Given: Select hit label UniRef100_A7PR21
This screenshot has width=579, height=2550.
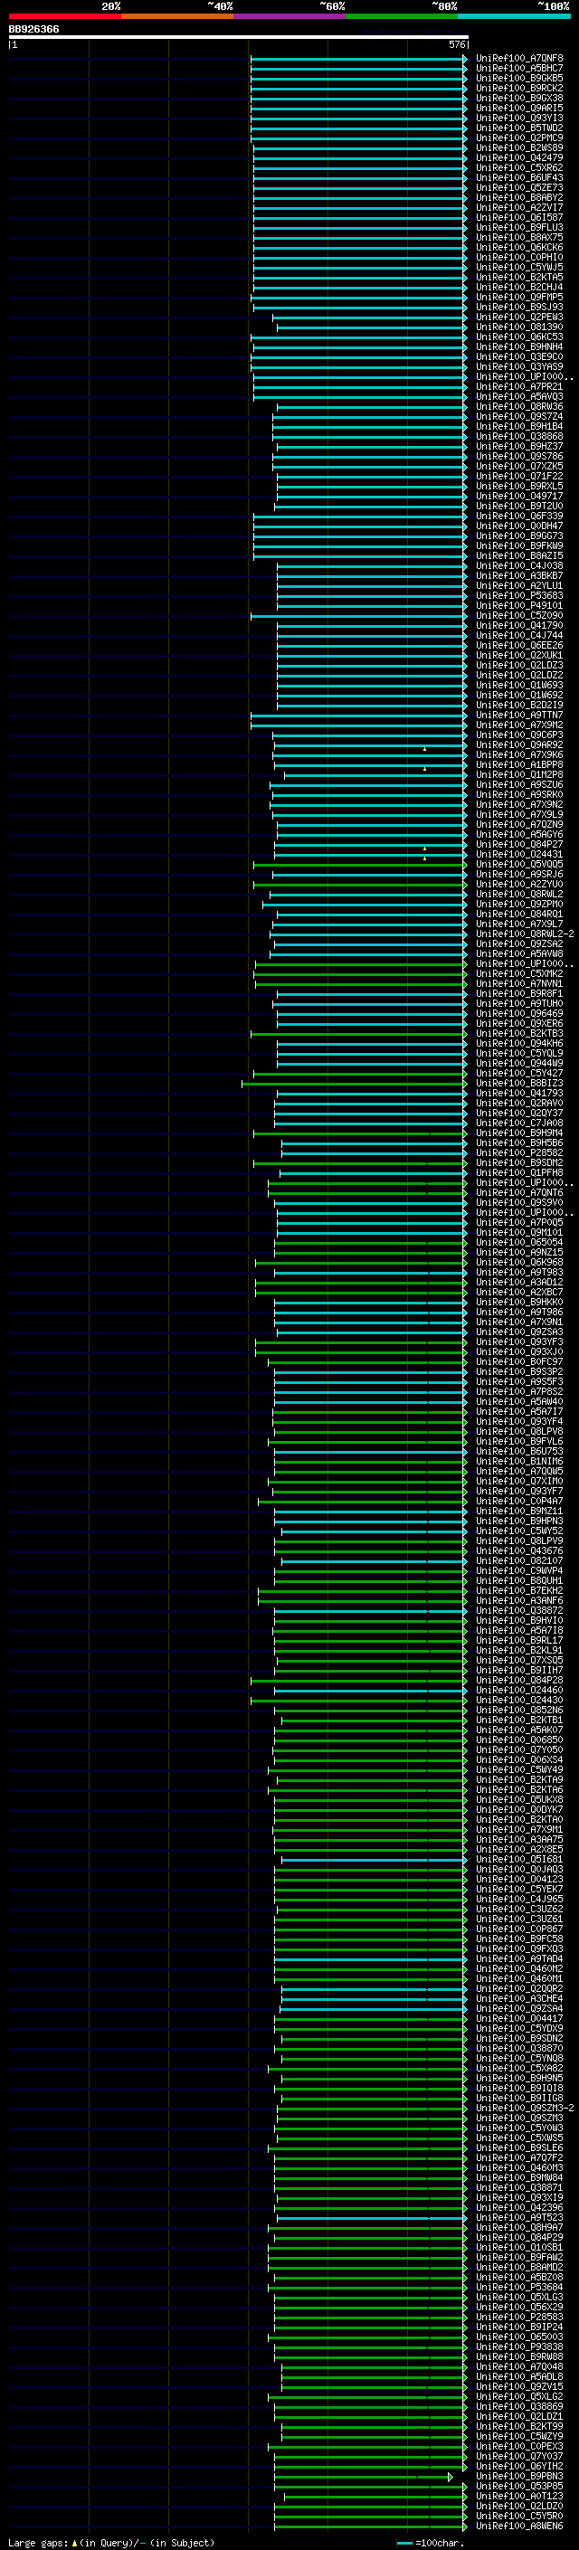Looking at the screenshot, I should [x=518, y=387].
